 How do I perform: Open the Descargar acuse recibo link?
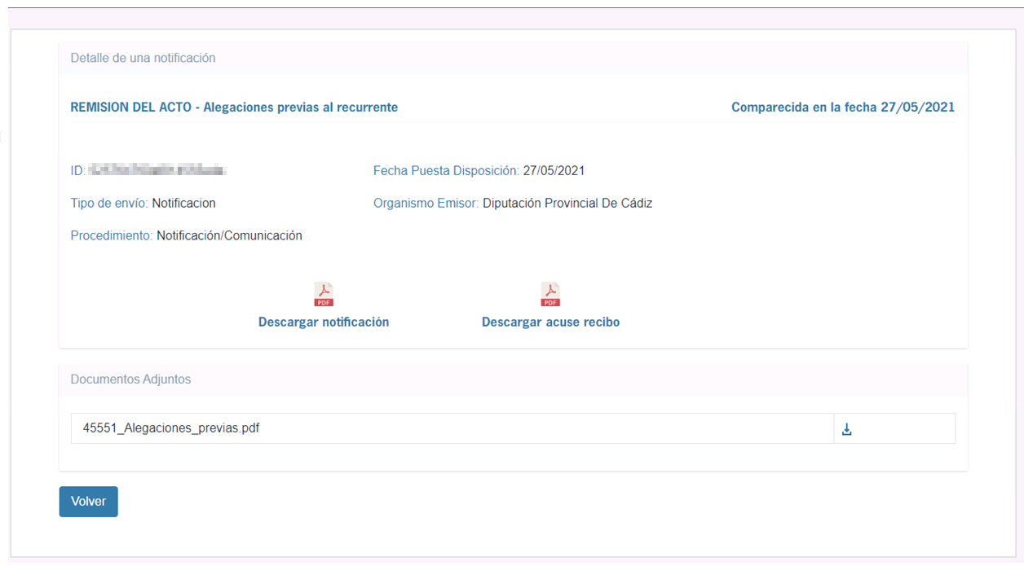pyautogui.click(x=550, y=322)
